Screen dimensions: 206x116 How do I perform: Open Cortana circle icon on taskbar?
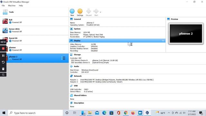pos(67,113)
